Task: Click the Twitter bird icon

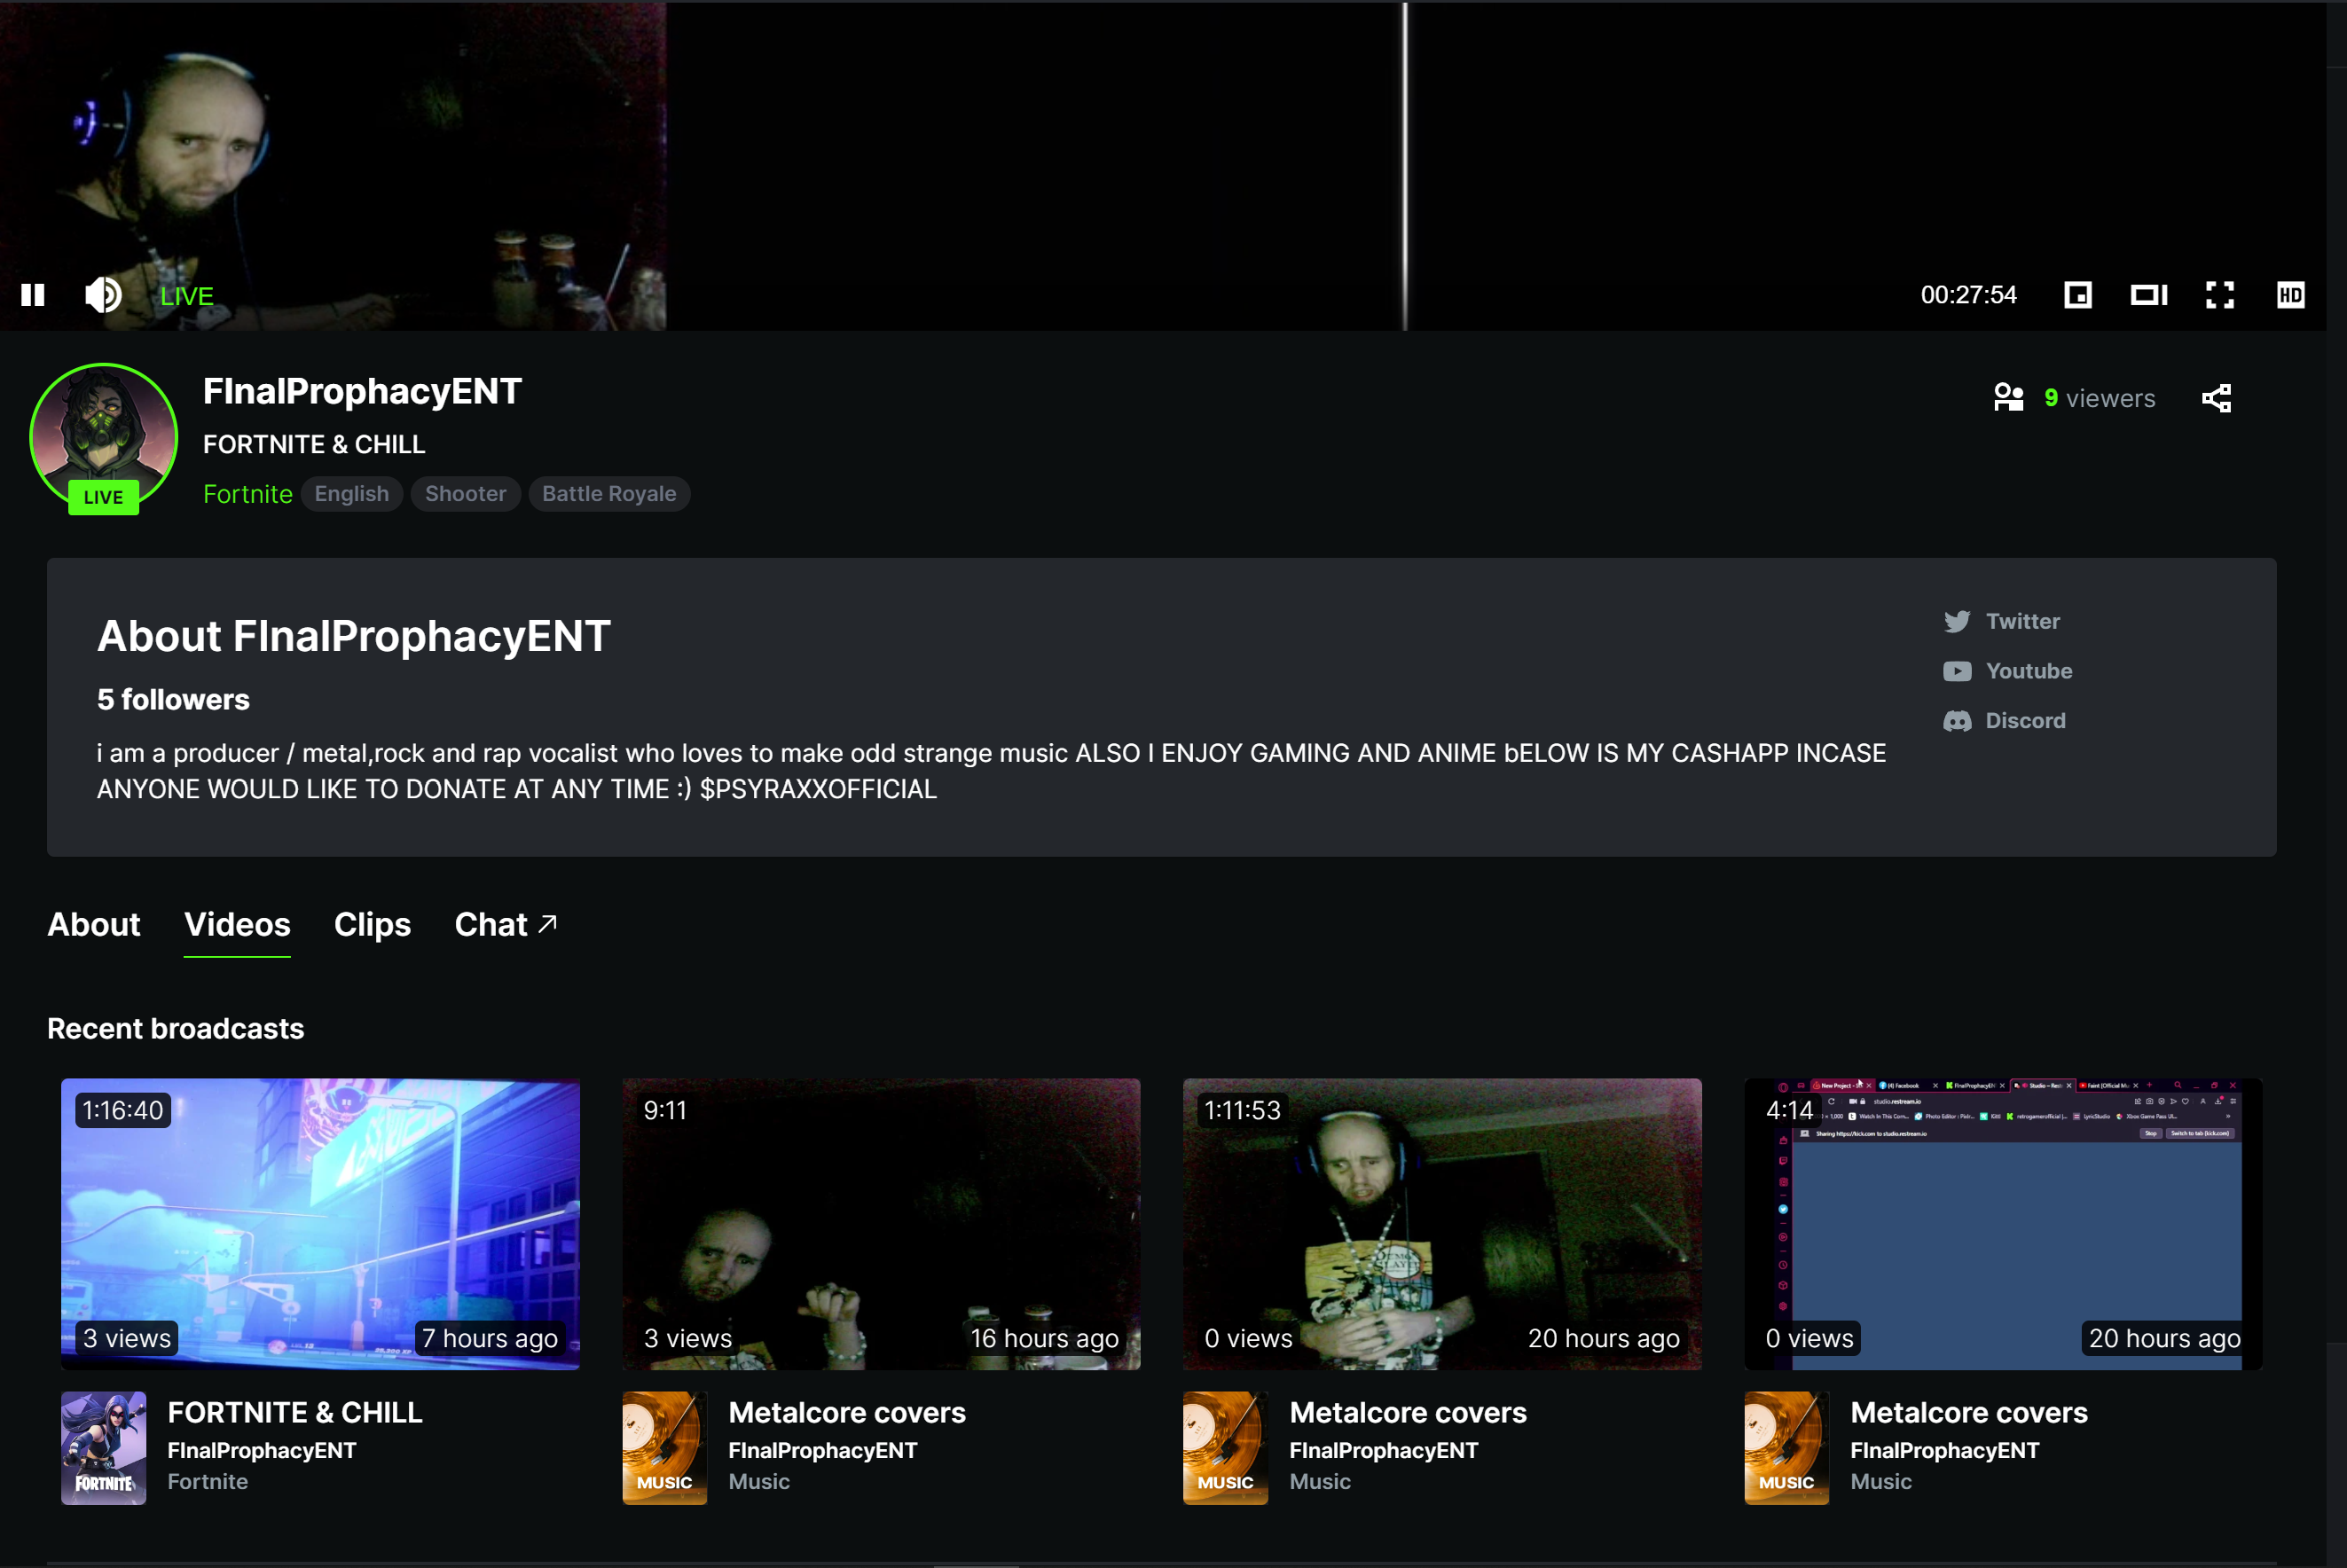Action: pos(1957,622)
